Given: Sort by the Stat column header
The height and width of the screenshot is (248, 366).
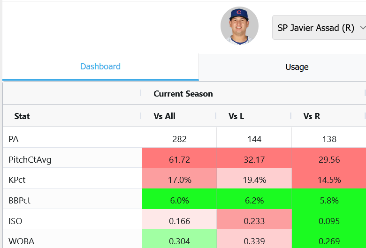Looking at the screenshot, I should (22, 116).
